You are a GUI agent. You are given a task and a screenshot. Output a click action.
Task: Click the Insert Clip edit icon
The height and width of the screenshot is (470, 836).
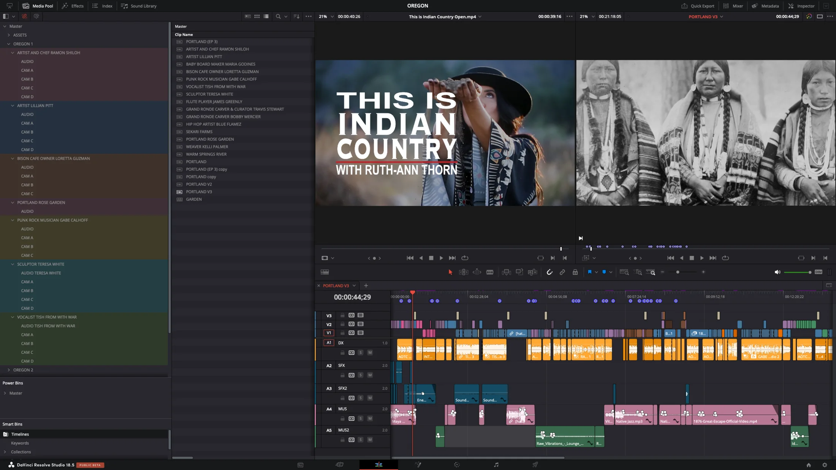point(506,272)
